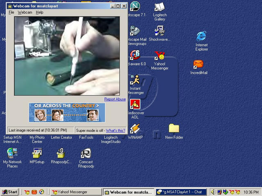Click the green N tray icon
This screenshot has width=262, height=196.
tap(226, 192)
